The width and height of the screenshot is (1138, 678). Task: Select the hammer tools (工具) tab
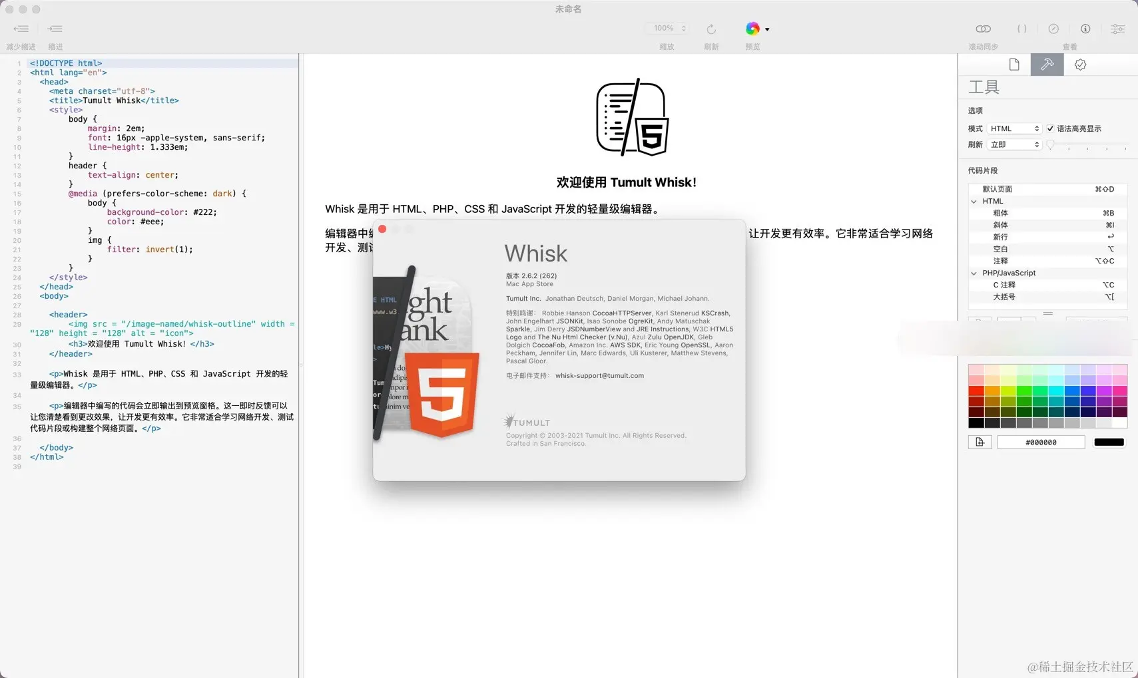pos(1047,65)
